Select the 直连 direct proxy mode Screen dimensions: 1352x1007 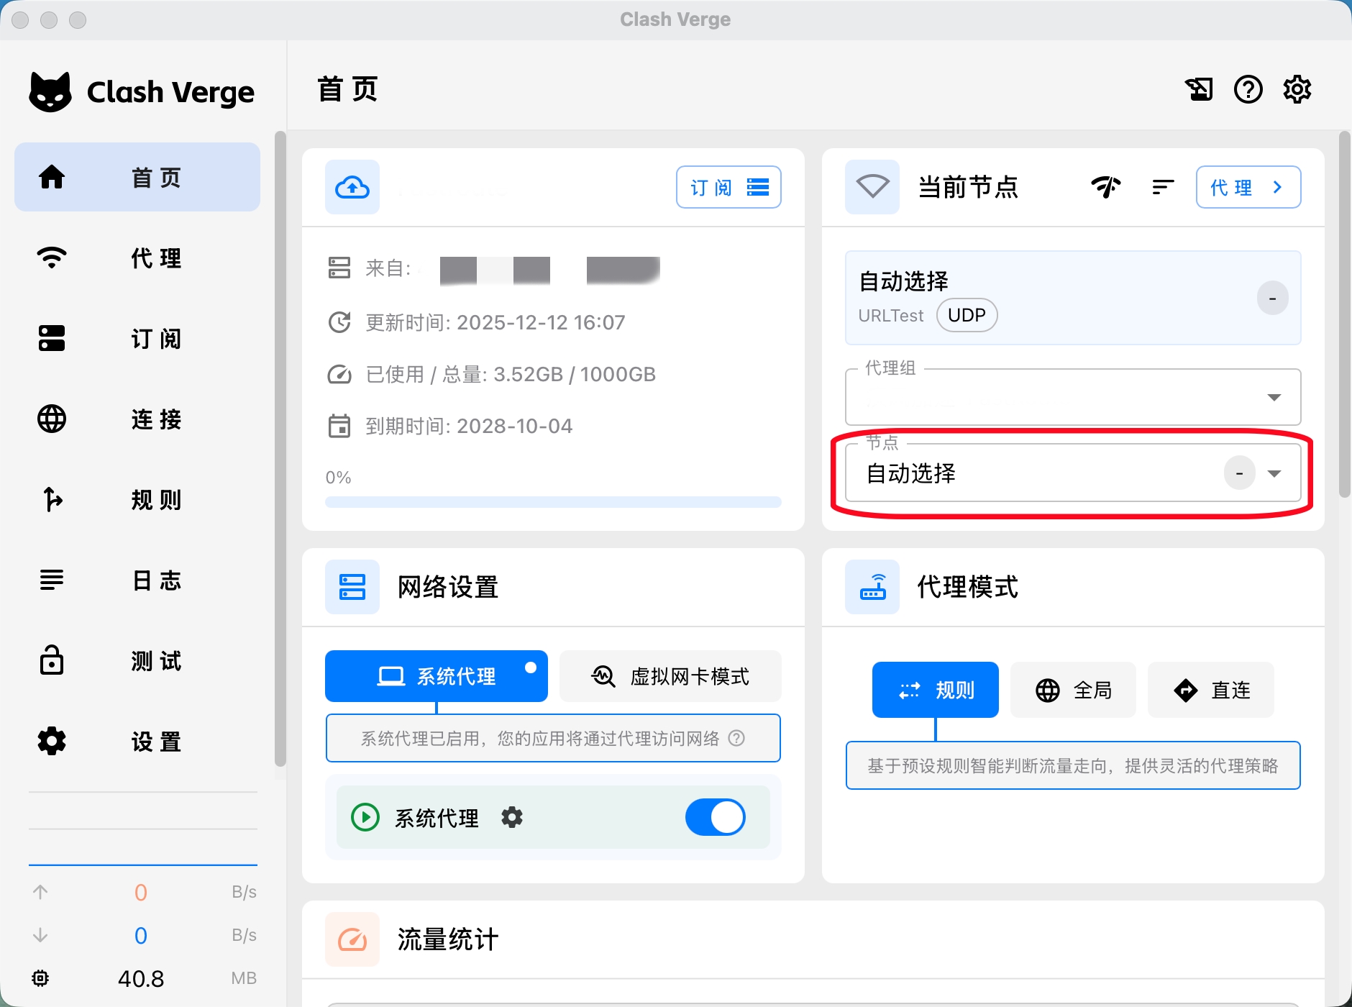click(x=1211, y=691)
